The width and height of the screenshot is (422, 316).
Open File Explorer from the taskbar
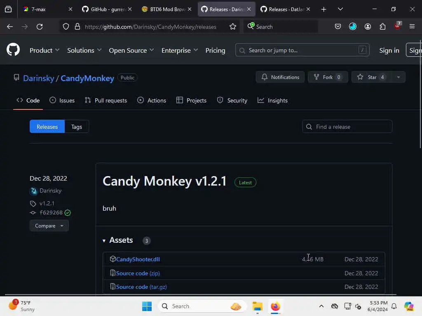point(257,306)
